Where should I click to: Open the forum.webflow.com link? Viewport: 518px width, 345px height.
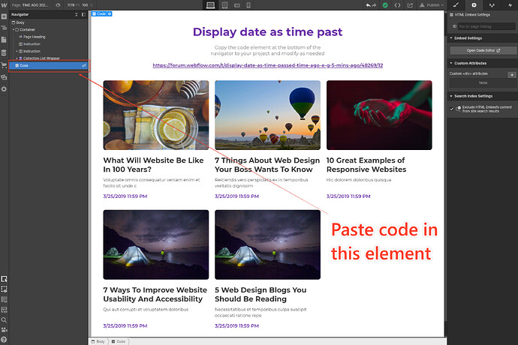pyautogui.click(x=267, y=65)
